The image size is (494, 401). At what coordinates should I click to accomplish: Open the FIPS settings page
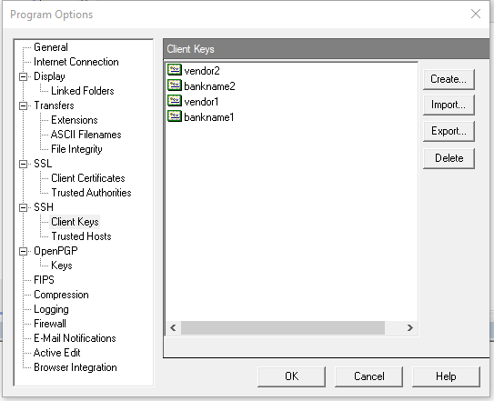44,280
